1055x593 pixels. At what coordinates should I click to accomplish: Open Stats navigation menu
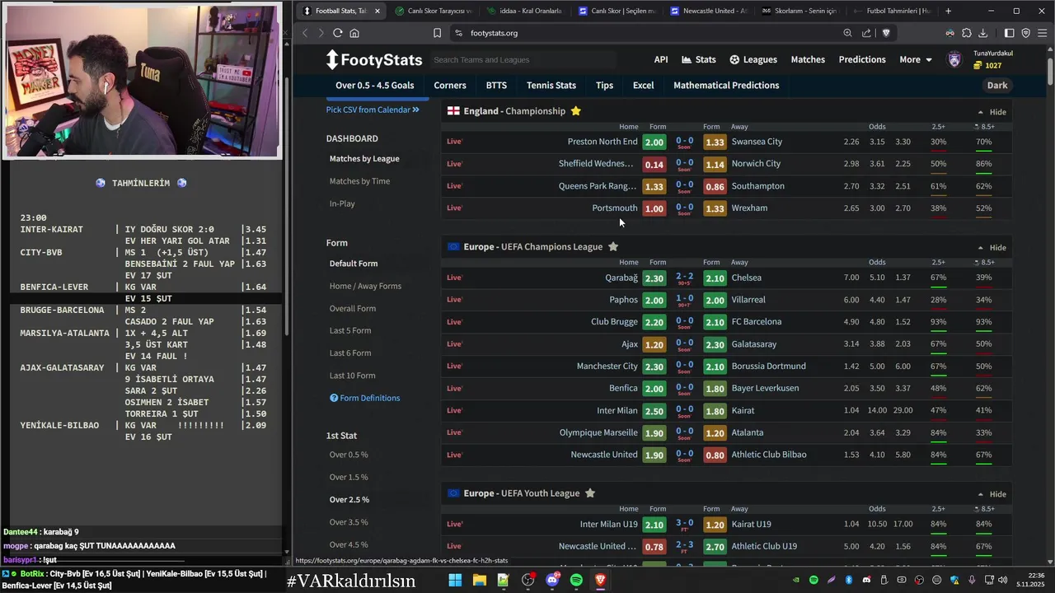(699, 59)
